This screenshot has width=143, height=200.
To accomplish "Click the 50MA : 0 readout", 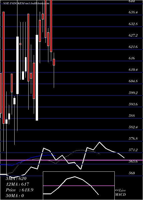I will coord(15,196).
